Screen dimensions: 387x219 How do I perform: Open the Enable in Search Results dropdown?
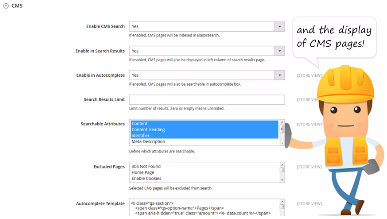207,51
